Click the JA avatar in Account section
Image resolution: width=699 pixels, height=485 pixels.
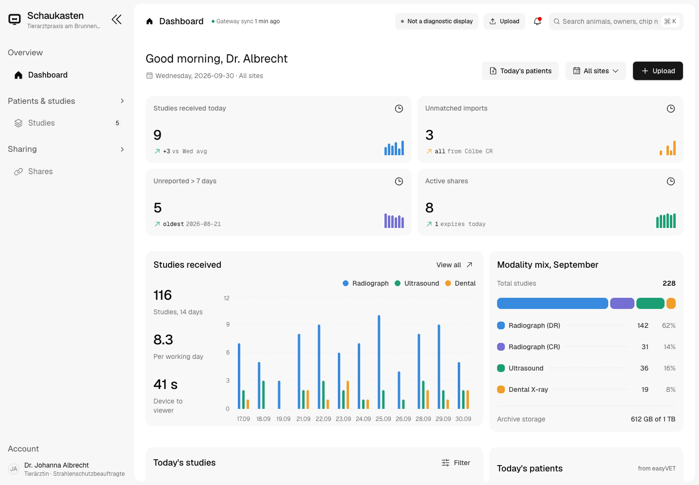tap(14, 469)
